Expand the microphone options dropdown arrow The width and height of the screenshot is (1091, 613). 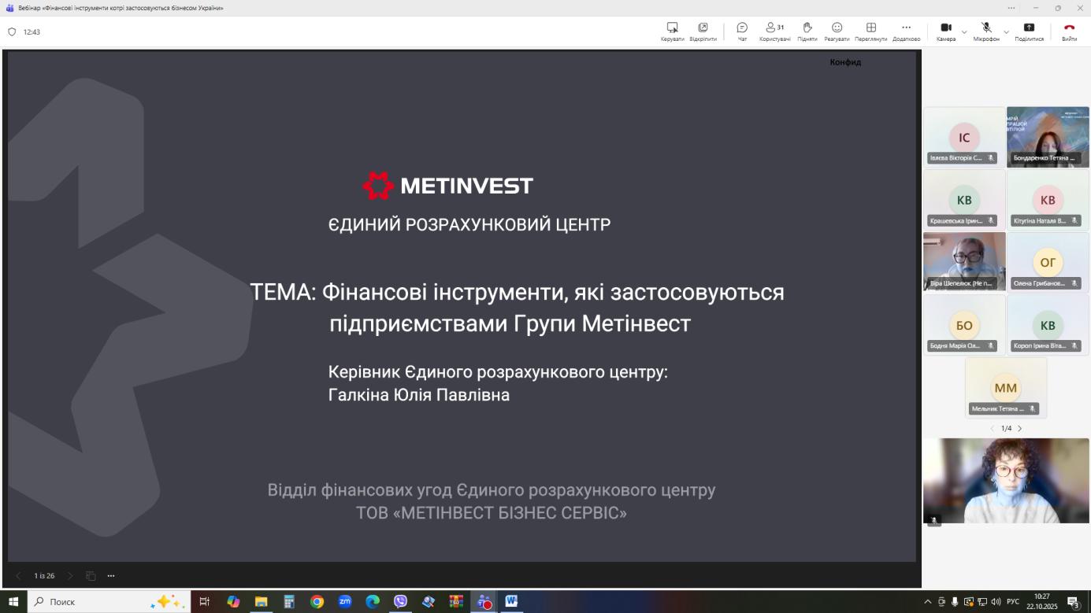1006,32
